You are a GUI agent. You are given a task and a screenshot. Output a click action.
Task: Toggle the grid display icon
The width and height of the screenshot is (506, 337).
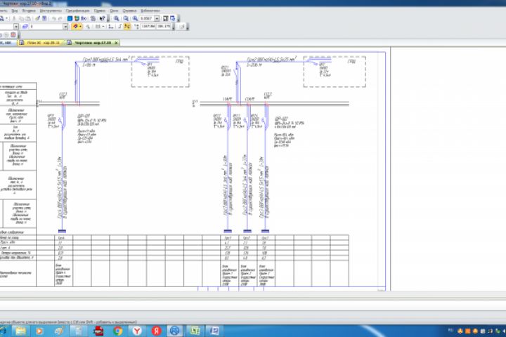coord(98,27)
